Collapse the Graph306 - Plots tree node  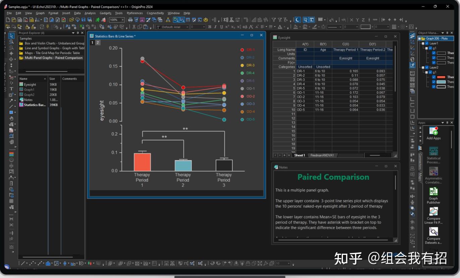(x=419, y=39)
